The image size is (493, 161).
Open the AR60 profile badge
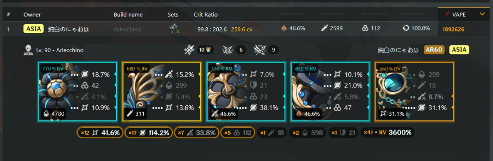click(435, 50)
